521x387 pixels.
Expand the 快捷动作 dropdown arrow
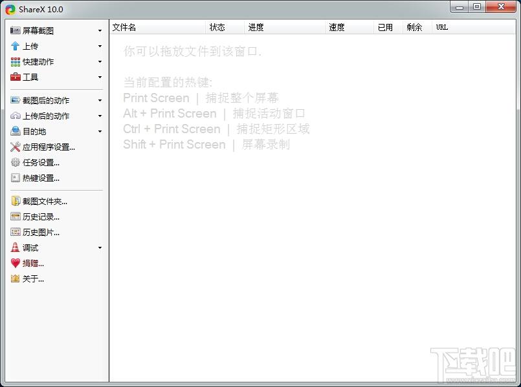[x=100, y=62]
